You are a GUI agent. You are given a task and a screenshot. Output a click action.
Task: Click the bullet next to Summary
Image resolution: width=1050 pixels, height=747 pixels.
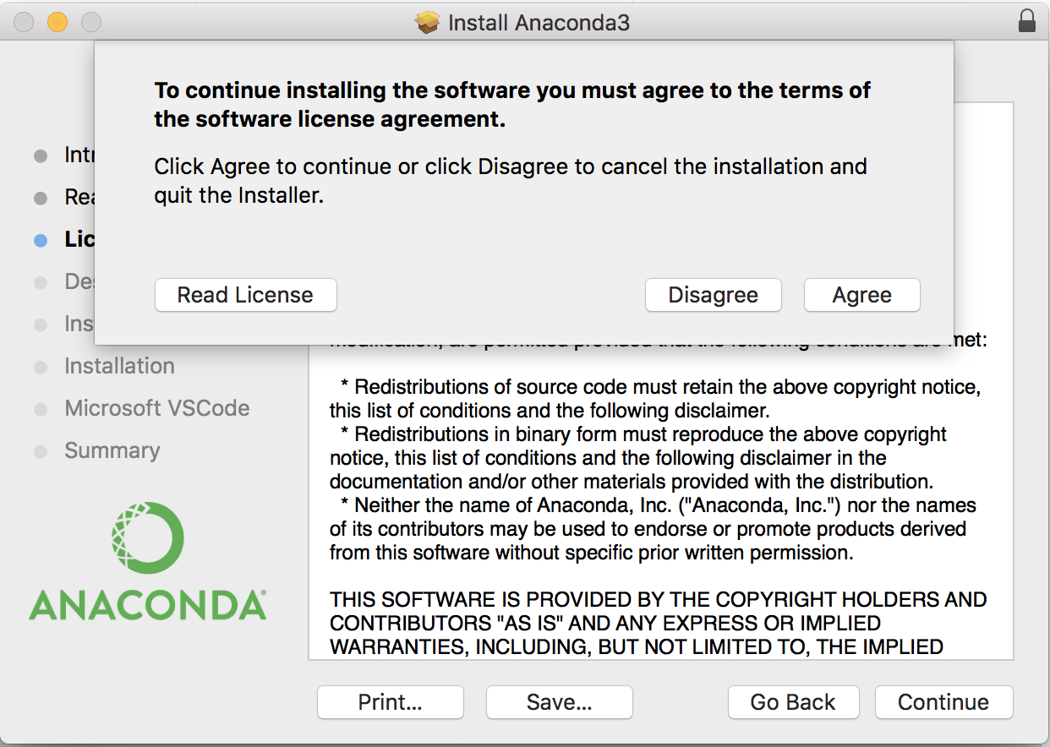tap(41, 452)
